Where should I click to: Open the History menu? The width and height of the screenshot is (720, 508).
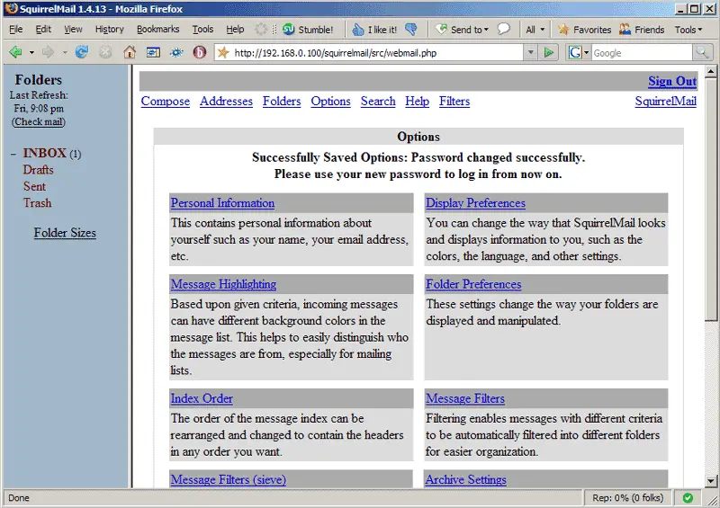tap(109, 30)
